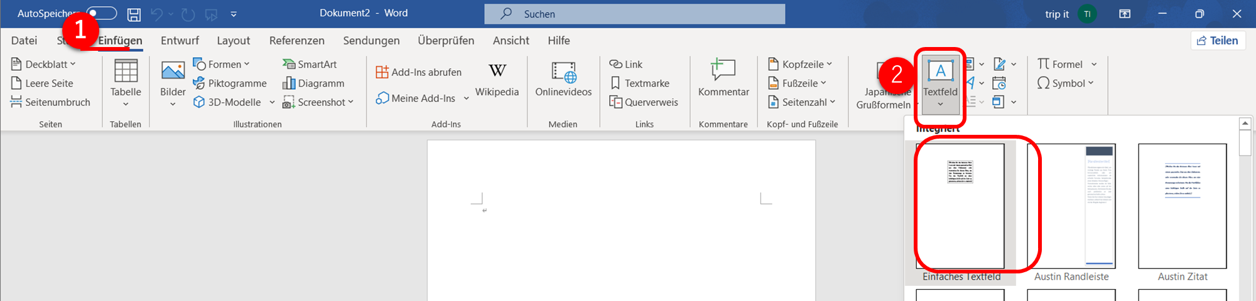1256x301 pixels.
Task: Open the quick access toolbar customize dropdown
Action: 234,14
